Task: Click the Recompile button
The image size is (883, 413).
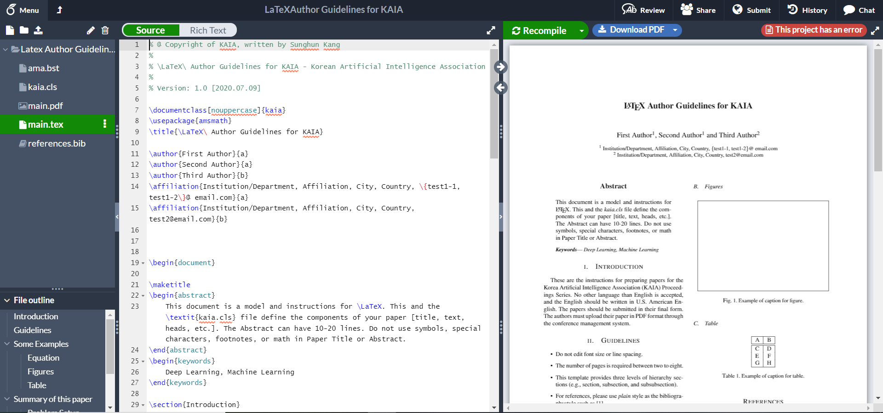Action: (x=539, y=30)
